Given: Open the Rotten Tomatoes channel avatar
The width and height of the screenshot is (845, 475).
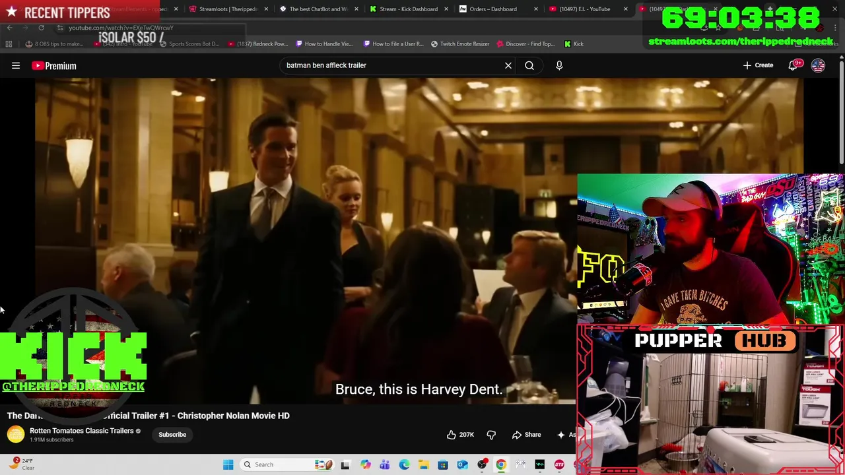Looking at the screenshot, I should coord(16,434).
